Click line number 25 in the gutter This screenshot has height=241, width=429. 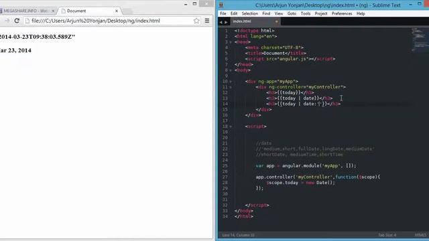(x=225, y=165)
